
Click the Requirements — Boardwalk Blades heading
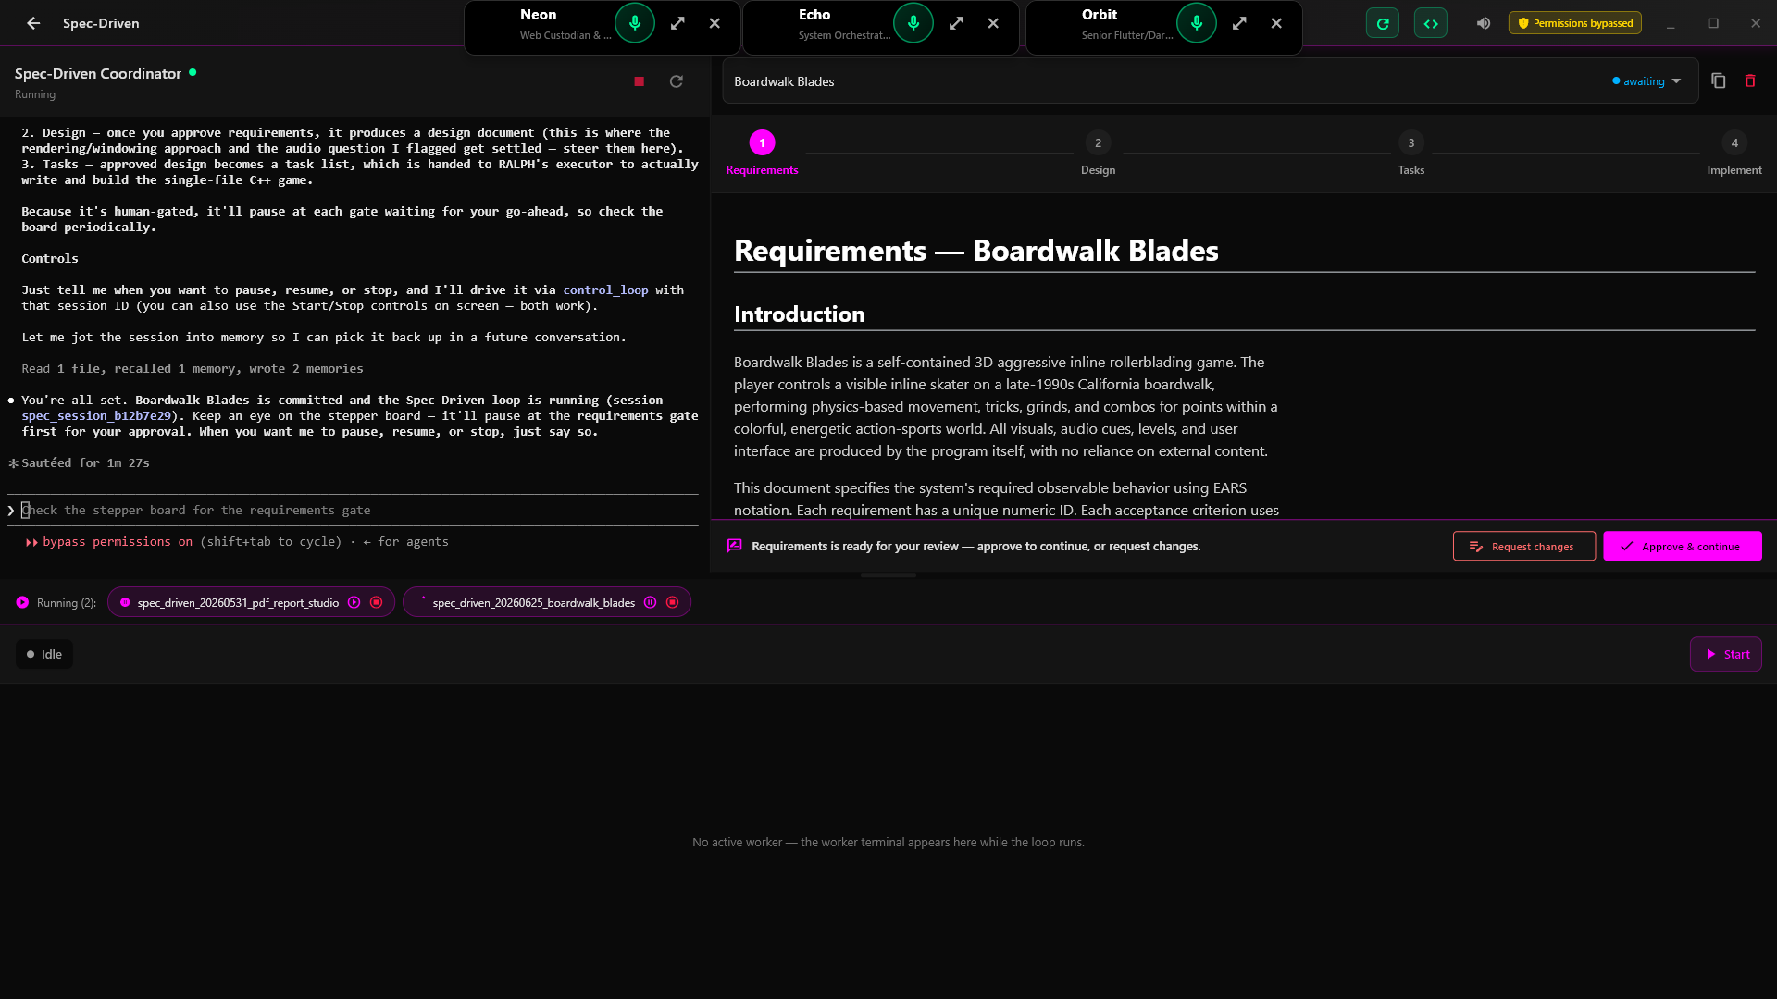pyautogui.click(x=975, y=251)
